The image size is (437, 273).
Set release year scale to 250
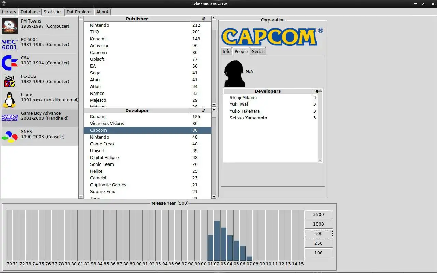(319, 243)
